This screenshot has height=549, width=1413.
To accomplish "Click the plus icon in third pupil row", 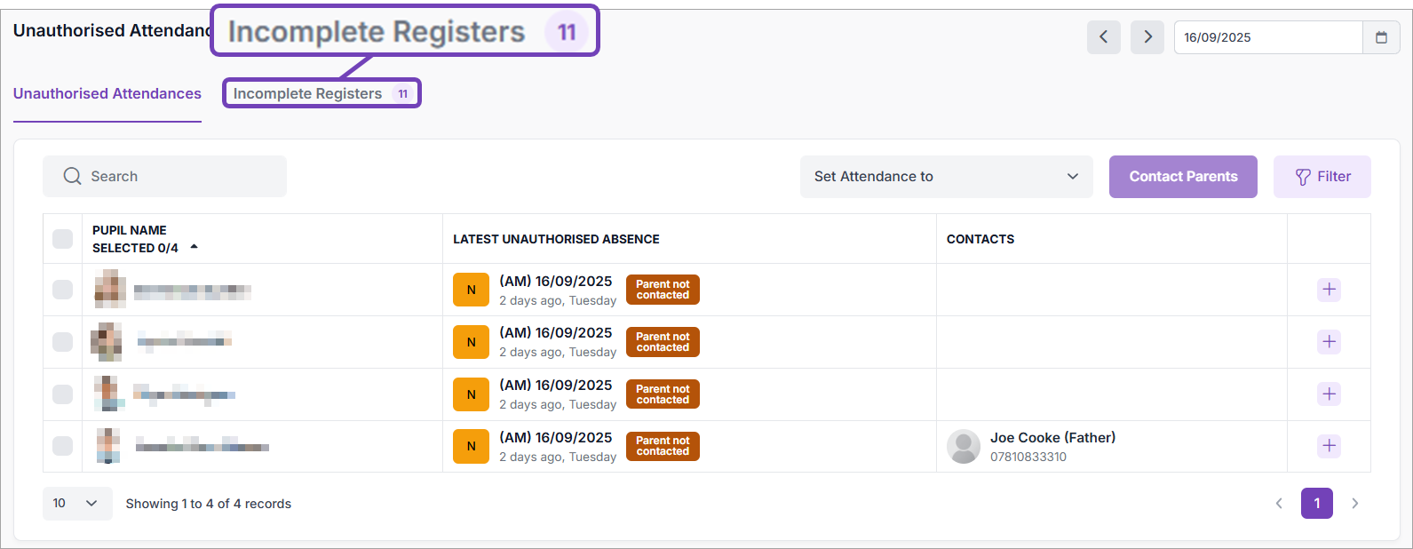I will click(x=1329, y=394).
